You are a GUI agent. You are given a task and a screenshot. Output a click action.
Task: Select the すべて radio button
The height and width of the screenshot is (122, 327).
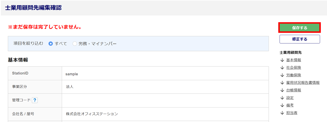click(51, 44)
